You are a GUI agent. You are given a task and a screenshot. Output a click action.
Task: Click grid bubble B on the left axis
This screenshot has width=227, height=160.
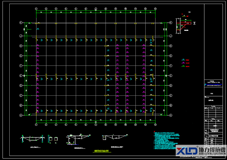21,106
